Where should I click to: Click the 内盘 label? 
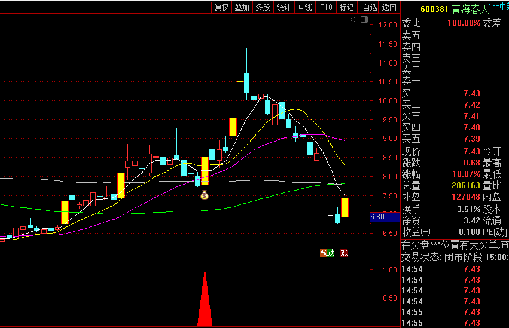click(492, 197)
